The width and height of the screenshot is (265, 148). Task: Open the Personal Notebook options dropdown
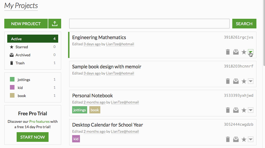[x=251, y=110]
